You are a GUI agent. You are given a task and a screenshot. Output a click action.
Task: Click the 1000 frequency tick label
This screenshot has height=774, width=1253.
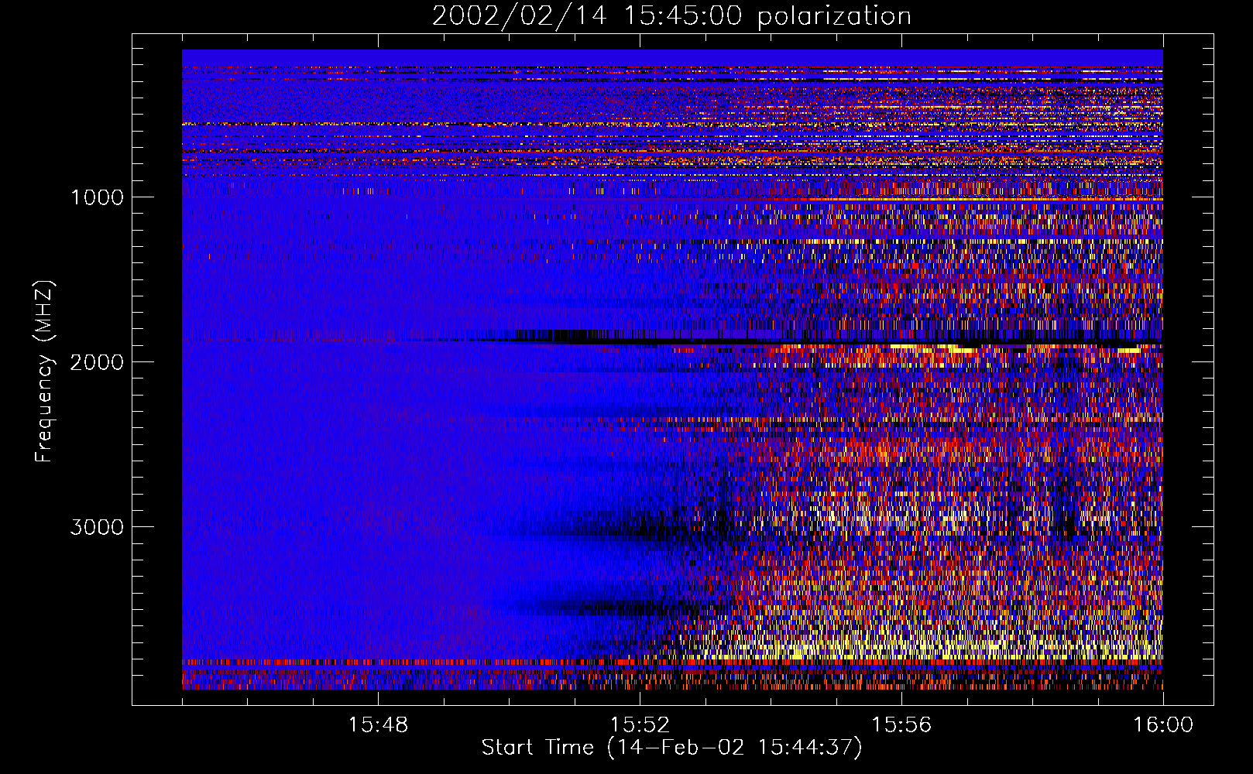(97, 197)
